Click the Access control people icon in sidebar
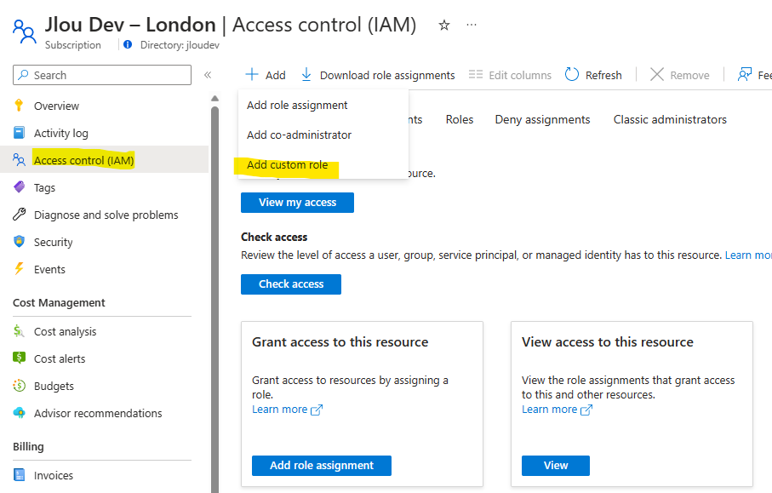Viewport: 772px width, 493px height. (x=20, y=159)
